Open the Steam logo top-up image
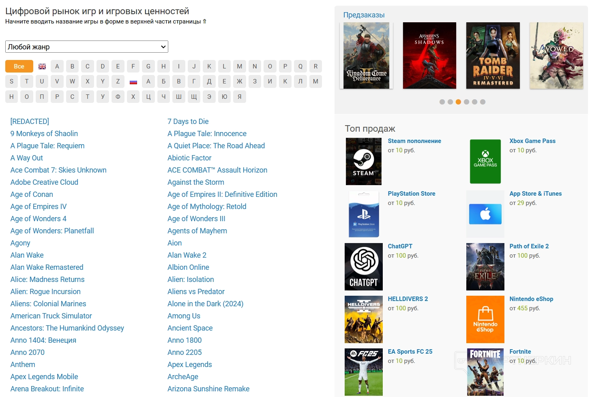The image size is (592, 397). (364, 161)
